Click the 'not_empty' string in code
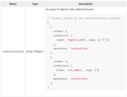 pos(75,70)
